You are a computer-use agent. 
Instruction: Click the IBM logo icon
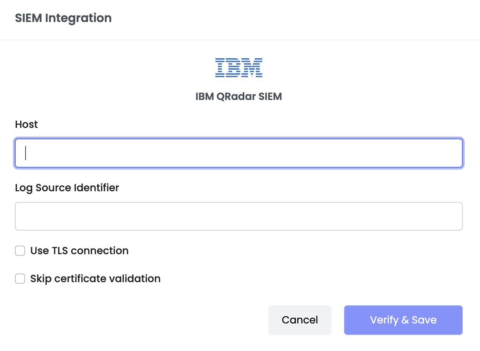(239, 67)
